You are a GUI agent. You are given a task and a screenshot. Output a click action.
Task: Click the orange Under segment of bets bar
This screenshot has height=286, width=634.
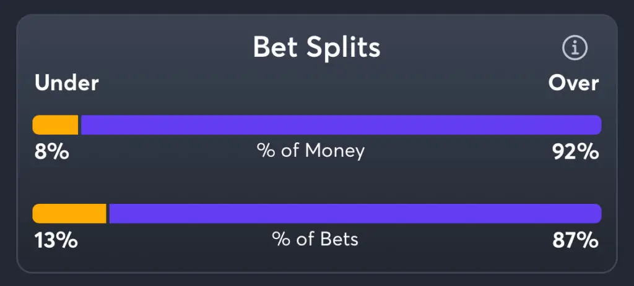coord(69,214)
